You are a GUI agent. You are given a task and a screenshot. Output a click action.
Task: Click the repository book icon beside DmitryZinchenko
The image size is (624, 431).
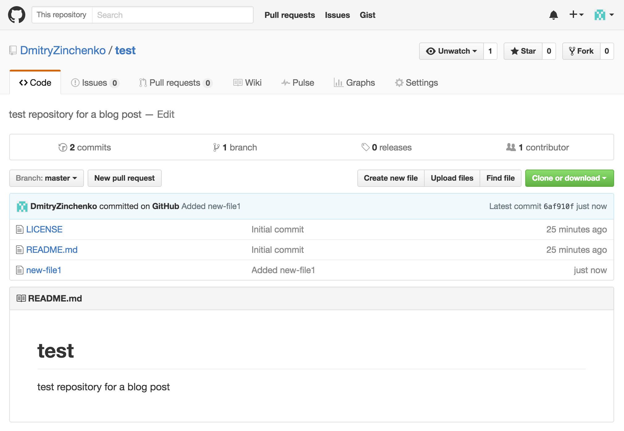[12, 50]
